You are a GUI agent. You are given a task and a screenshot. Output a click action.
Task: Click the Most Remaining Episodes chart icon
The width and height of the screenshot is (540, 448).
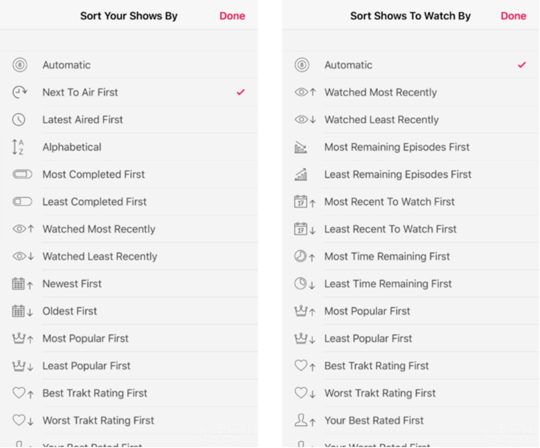tap(301, 147)
